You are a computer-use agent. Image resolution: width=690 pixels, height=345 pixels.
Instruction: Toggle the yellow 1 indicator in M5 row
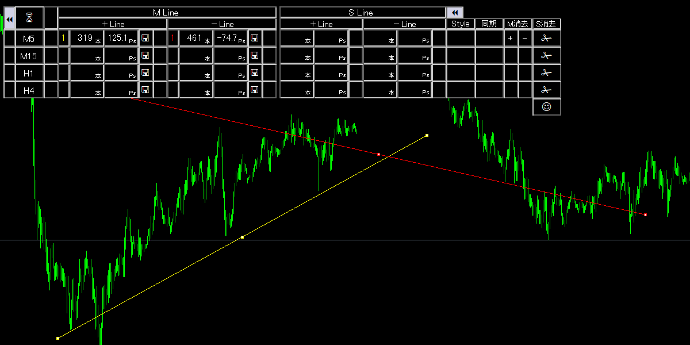click(x=63, y=39)
